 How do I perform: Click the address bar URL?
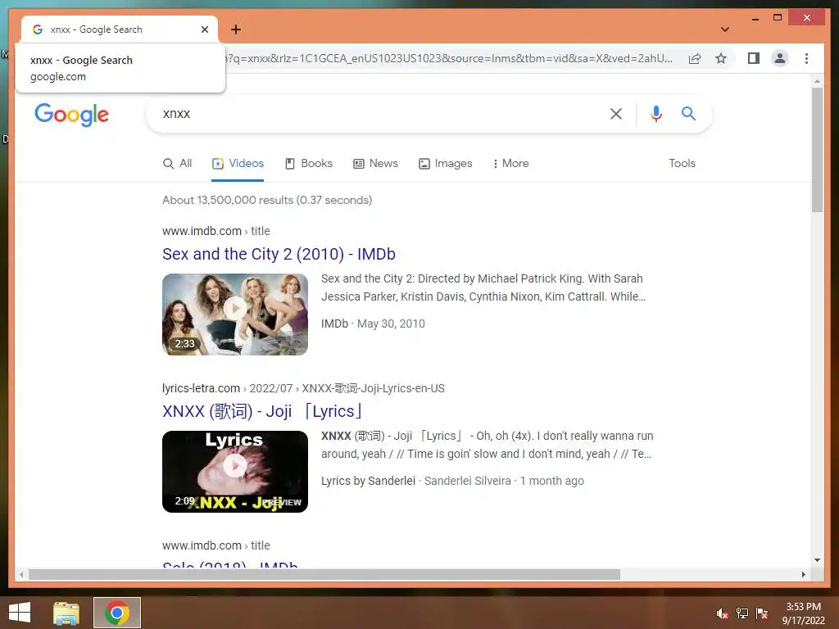[450, 58]
